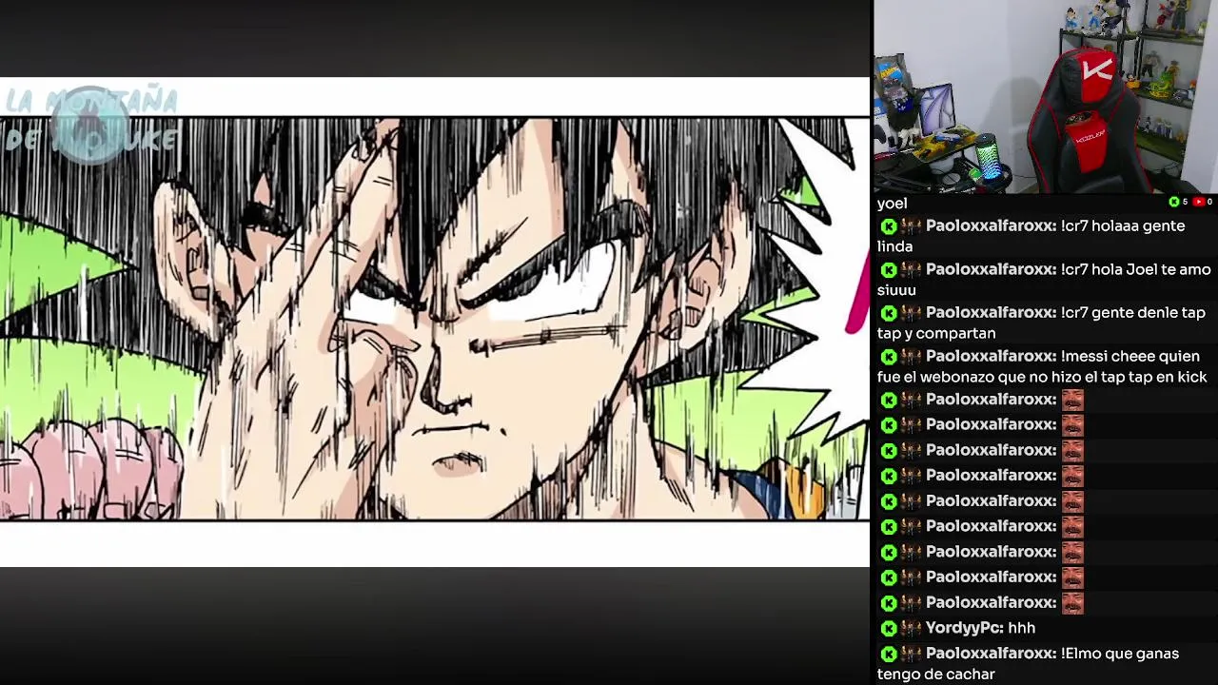Click the red YouTube viewer count icon

click(x=1199, y=202)
